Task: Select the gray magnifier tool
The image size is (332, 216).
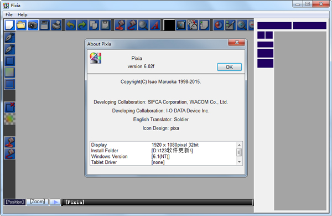Action: click(143, 25)
